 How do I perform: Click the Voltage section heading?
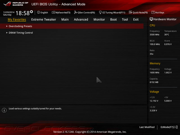coord(154,92)
